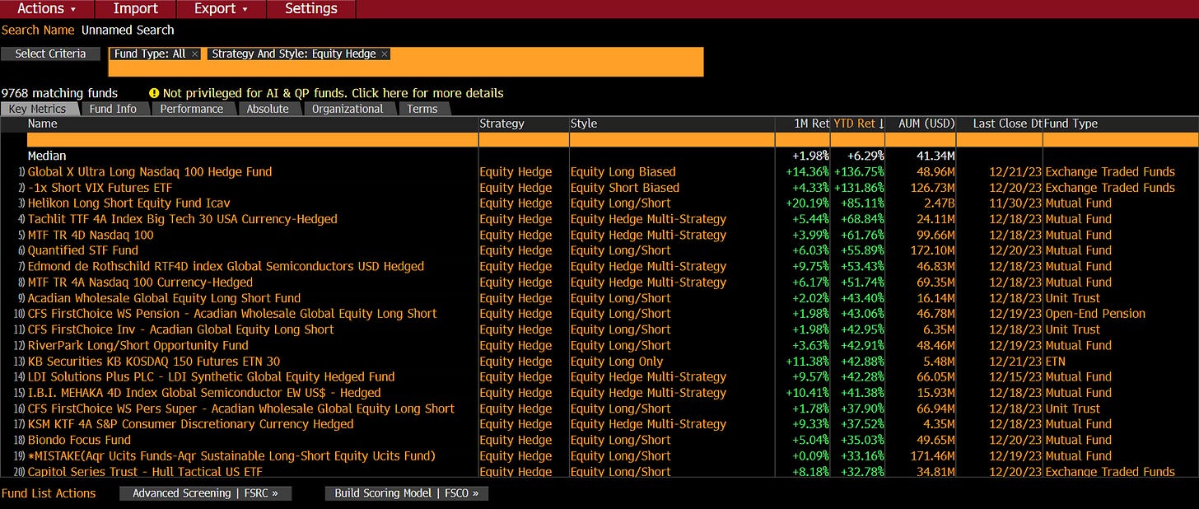Open the Actions dropdown menu
1199x509 pixels.
point(47,8)
